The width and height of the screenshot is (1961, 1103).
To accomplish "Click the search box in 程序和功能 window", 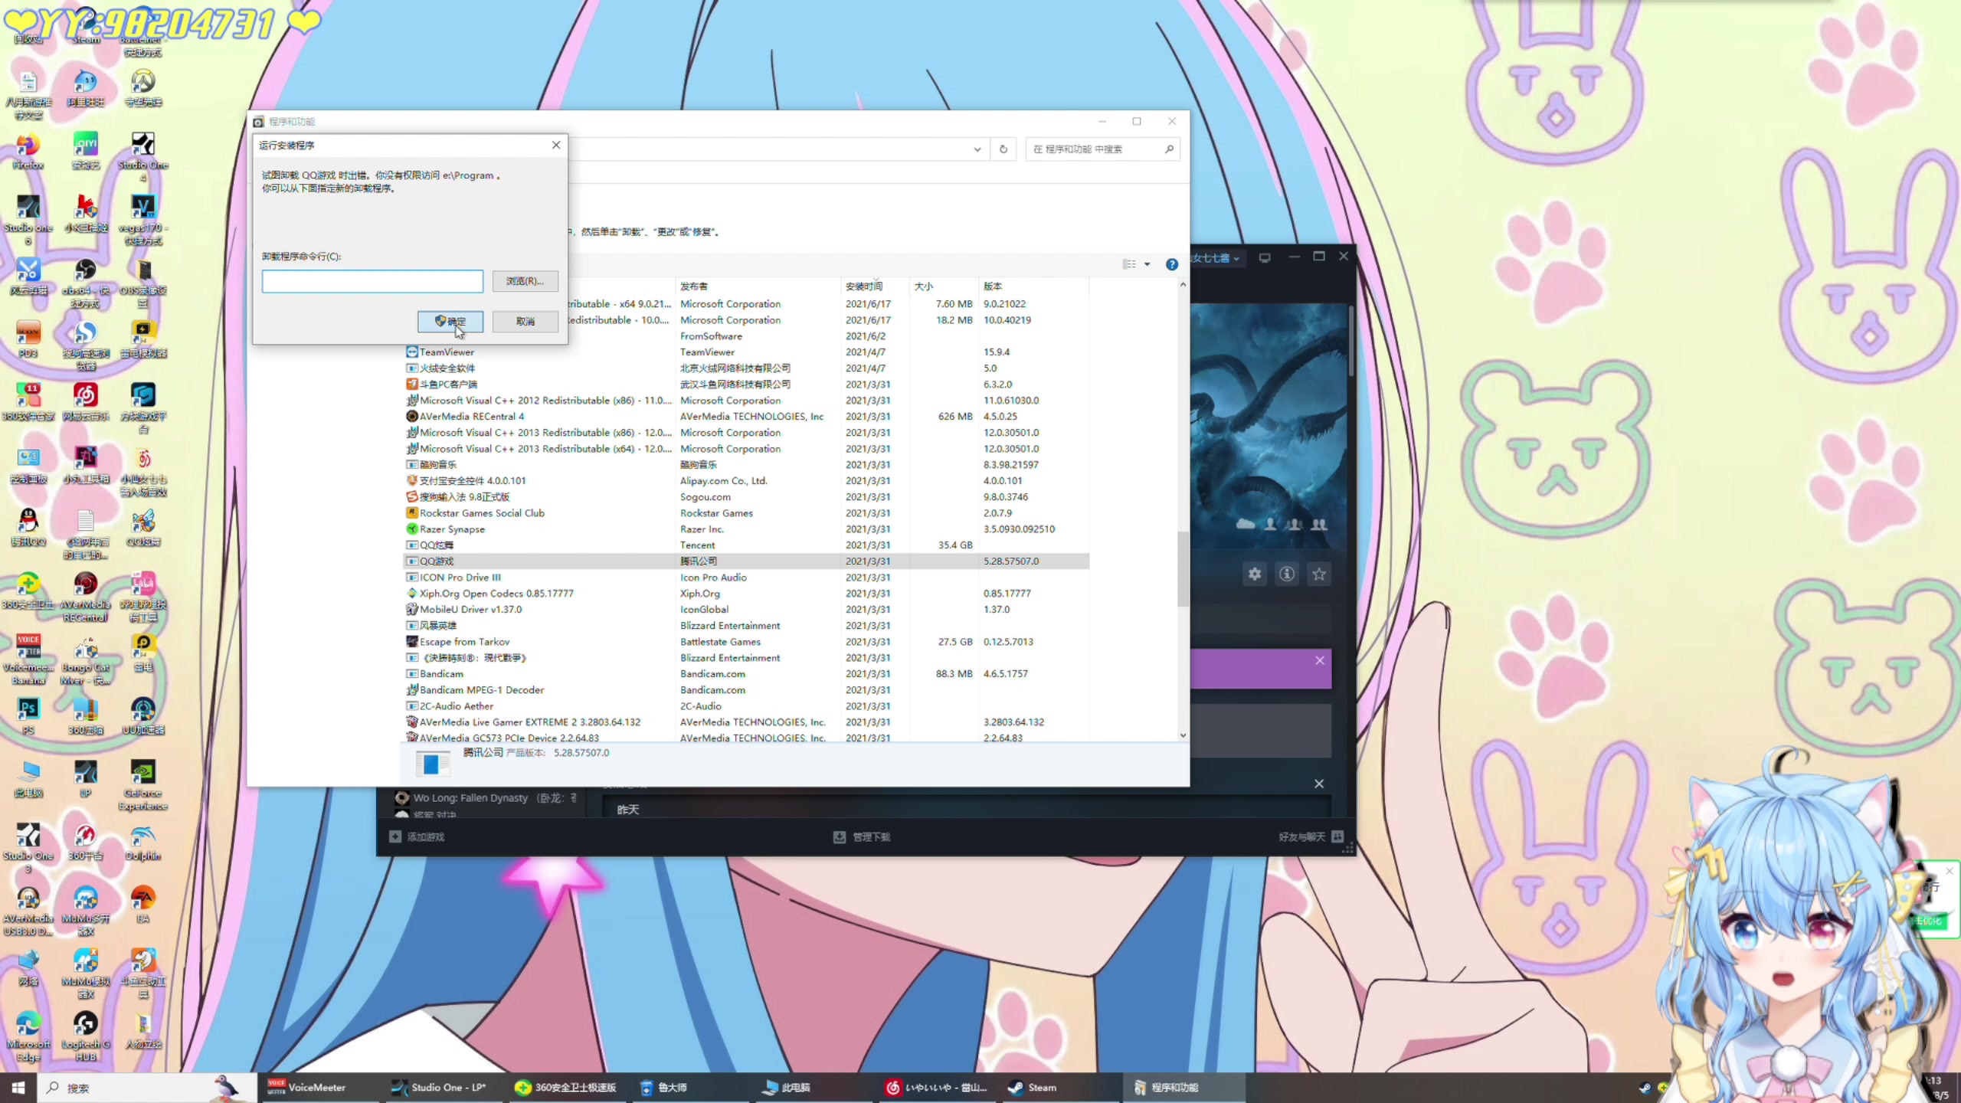I will coord(1102,149).
